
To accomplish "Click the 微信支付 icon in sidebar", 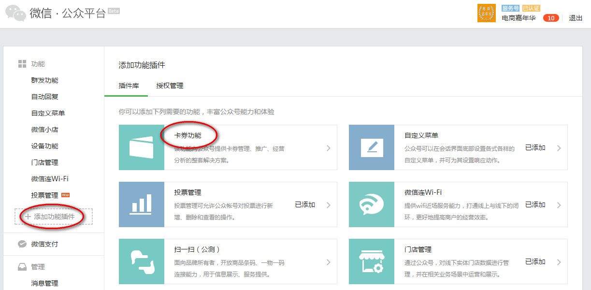I will [x=22, y=244].
